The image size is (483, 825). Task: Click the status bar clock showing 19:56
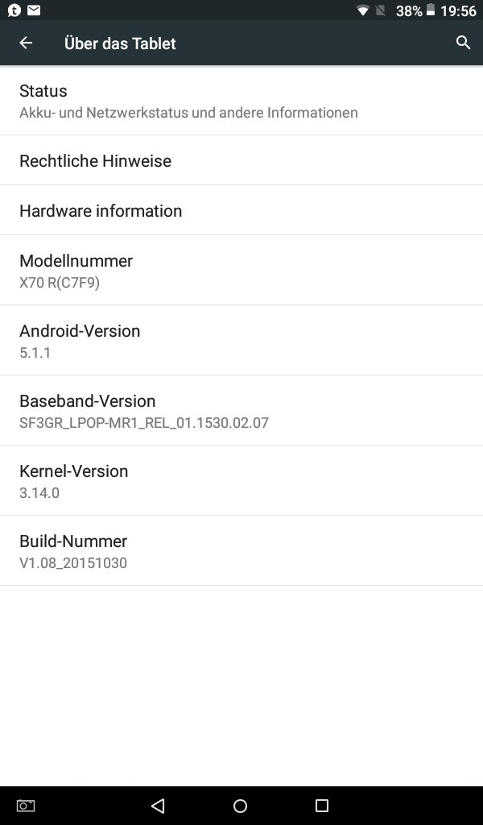[458, 10]
